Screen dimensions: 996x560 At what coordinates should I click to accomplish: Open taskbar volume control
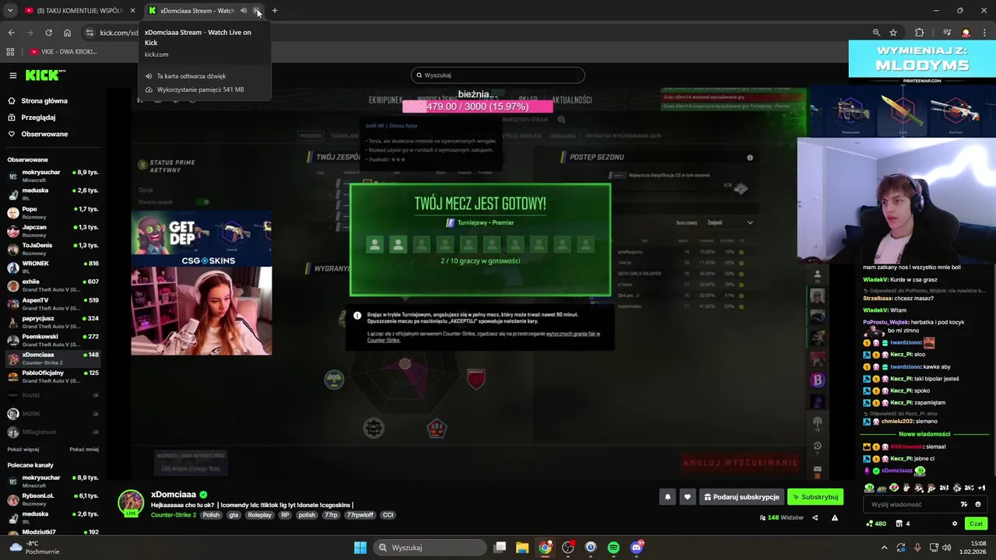[946, 548]
